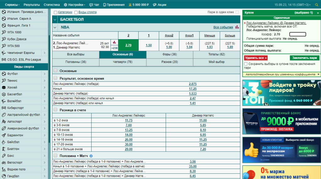The height and width of the screenshot is (179, 321).
Task: Click the volleyball icon beside Волейбол
Action: pyautogui.click(x=4, y=101)
